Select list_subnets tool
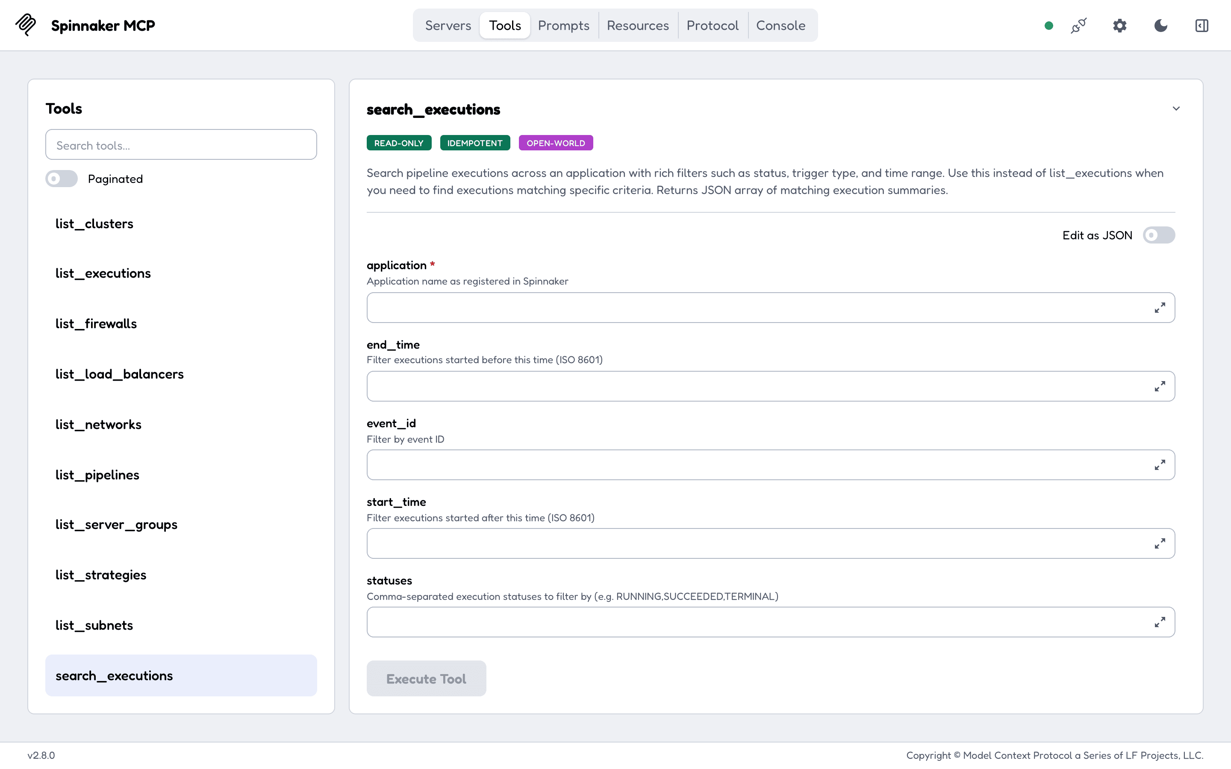1231x769 pixels. pos(181,625)
